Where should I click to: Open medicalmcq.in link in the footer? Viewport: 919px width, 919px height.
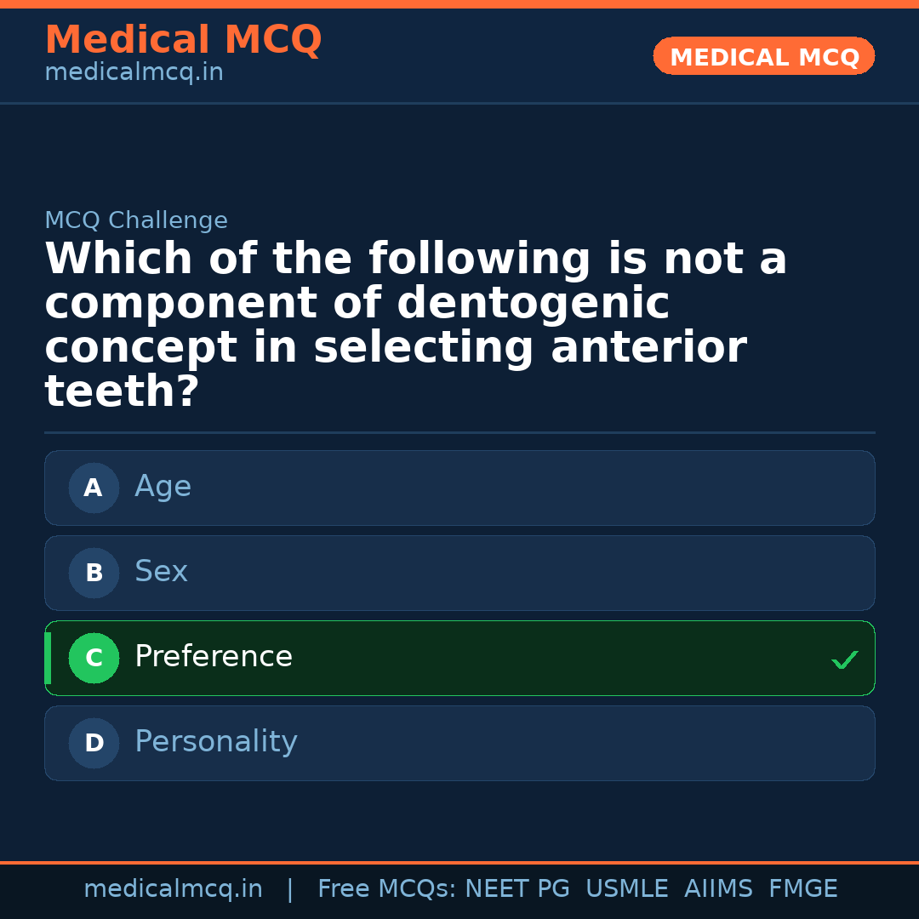(x=173, y=889)
